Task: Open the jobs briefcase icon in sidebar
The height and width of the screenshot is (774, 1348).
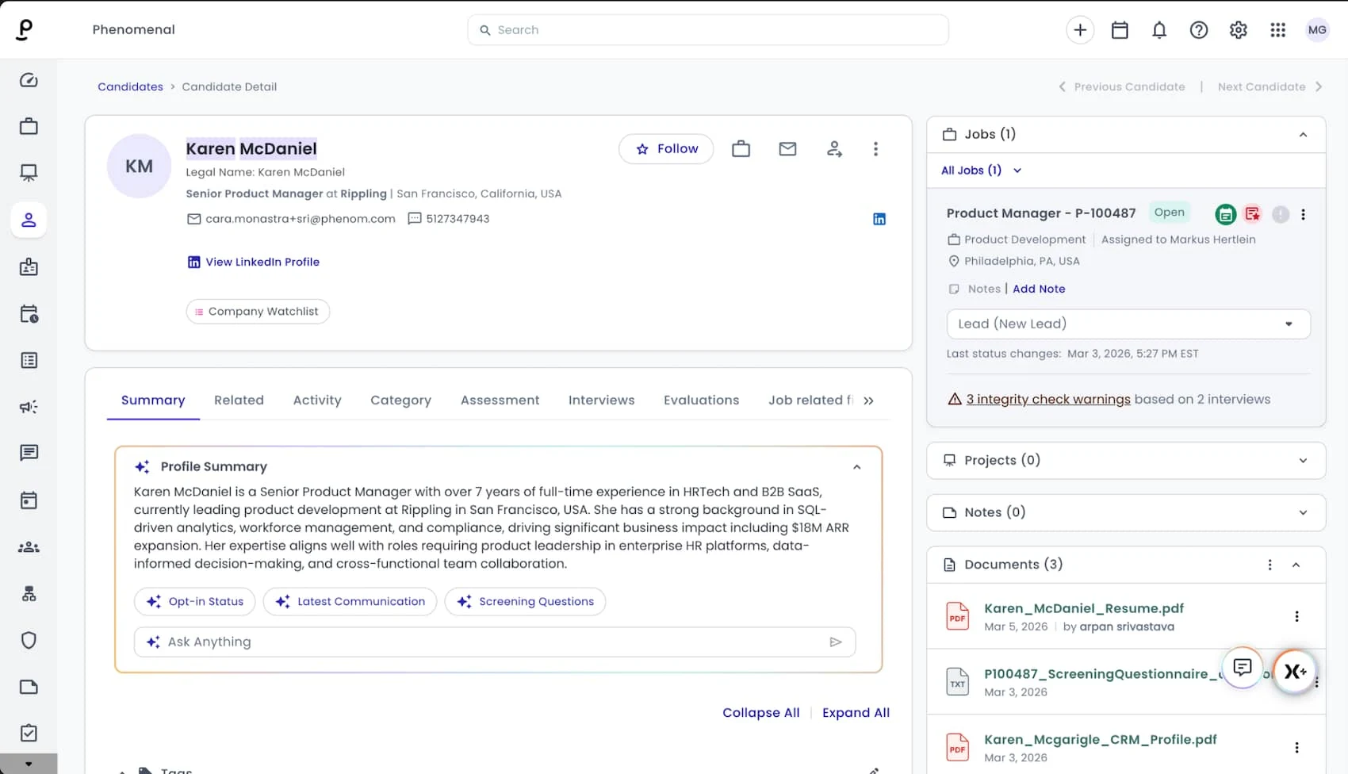Action: [29, 126]
